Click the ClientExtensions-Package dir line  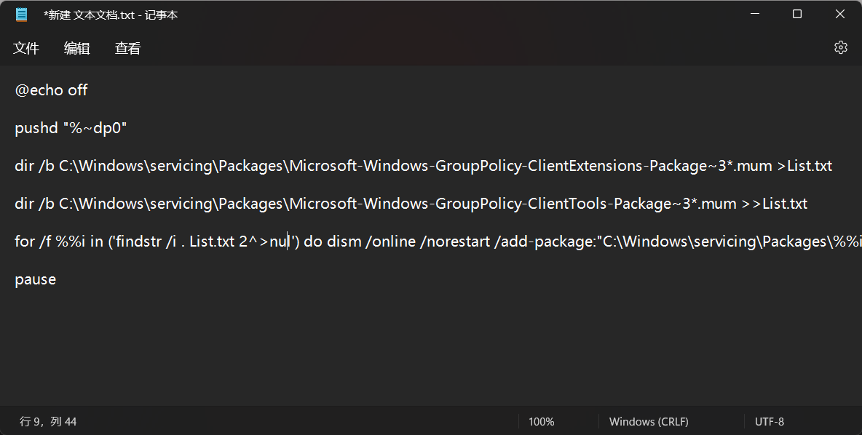pyautogui.click(x=423, y=166)
